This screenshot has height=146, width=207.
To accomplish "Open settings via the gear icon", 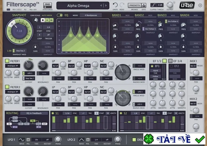I will coord(200,5).
